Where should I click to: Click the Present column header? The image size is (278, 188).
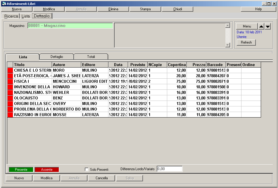tap(234, 65)
